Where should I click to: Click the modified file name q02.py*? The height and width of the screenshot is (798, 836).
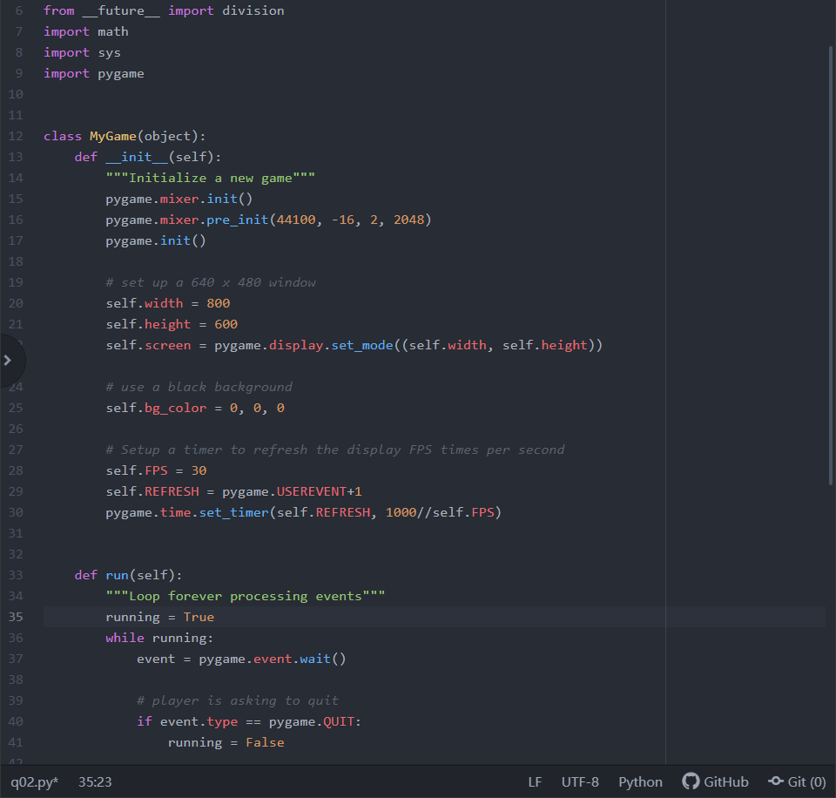click(x=33, y=781)
